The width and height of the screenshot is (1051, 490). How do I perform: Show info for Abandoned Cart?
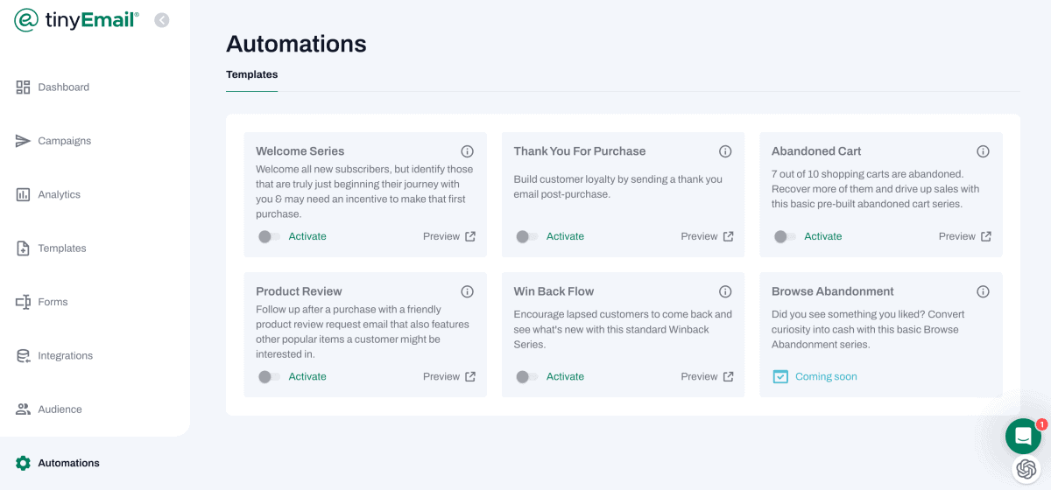click(983, 151)
